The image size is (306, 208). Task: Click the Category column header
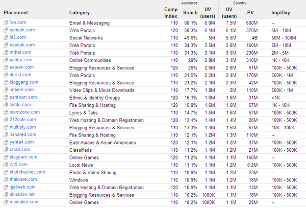click(80, 13)
